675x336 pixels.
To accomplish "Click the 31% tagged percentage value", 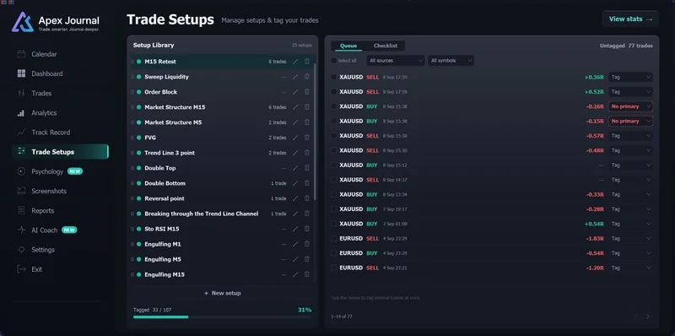I will (305, 310).
